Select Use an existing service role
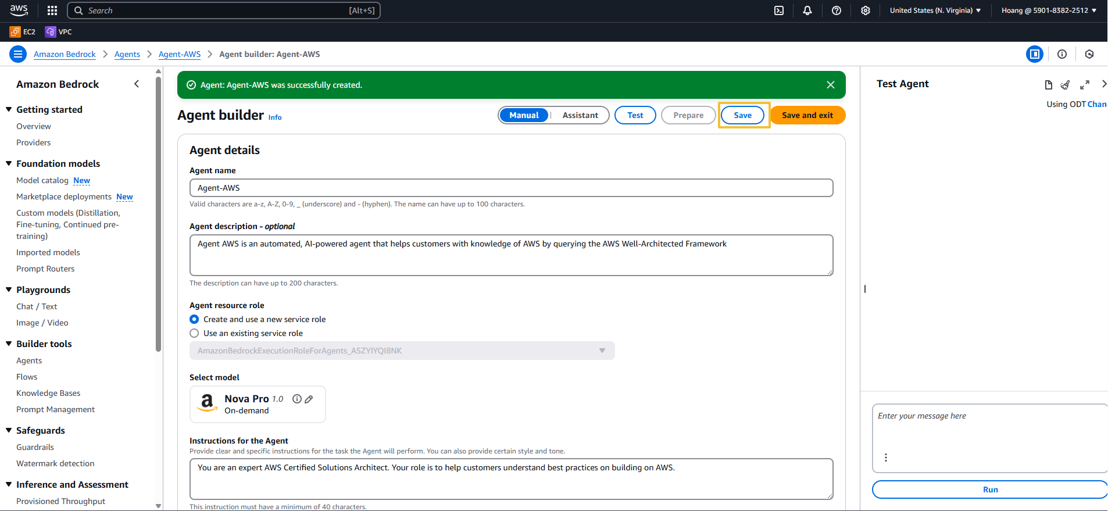The image size is (1108, 511). [x=194, y=333]
